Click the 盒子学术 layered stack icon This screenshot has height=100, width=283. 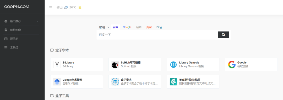pyautogui.click(x=115, y=82)
